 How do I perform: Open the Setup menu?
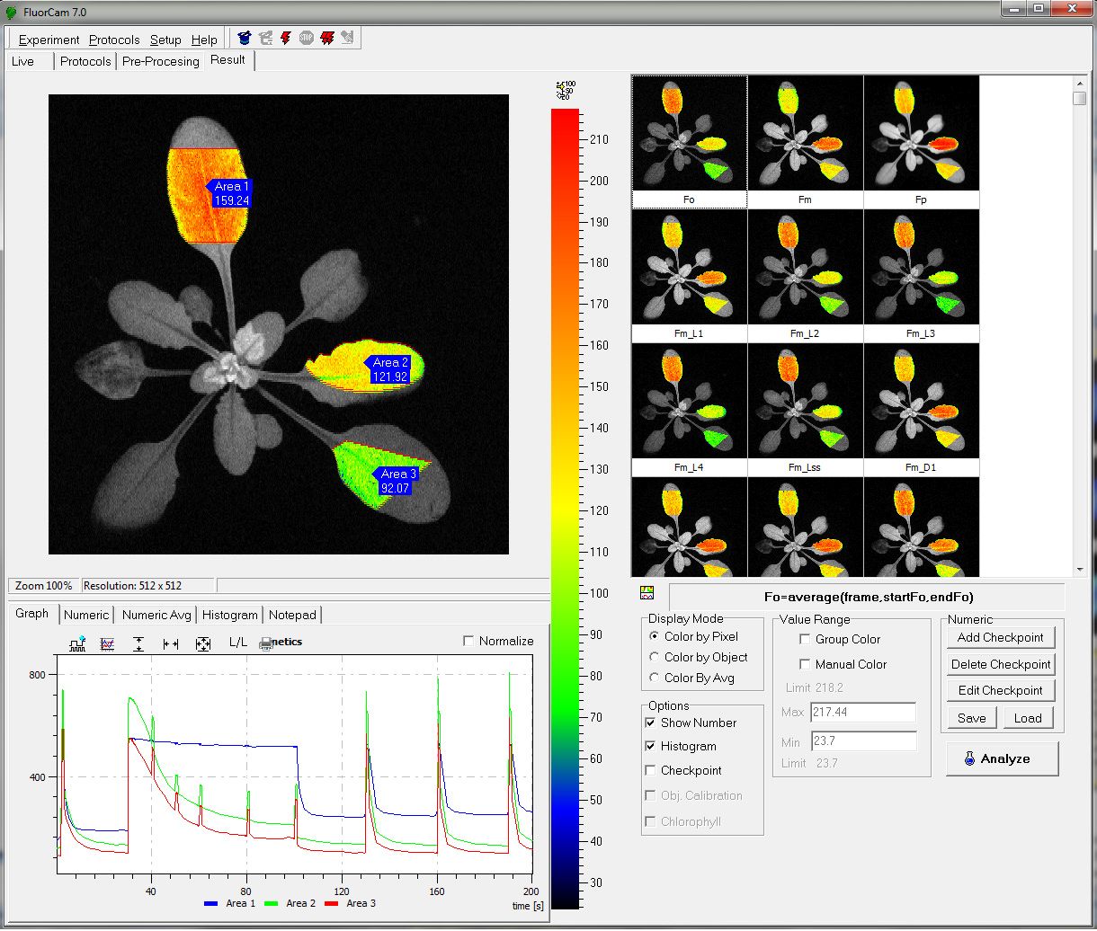coord(165,40)
